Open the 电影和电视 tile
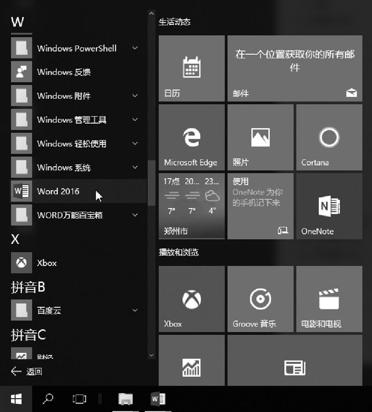 [329, 299]
